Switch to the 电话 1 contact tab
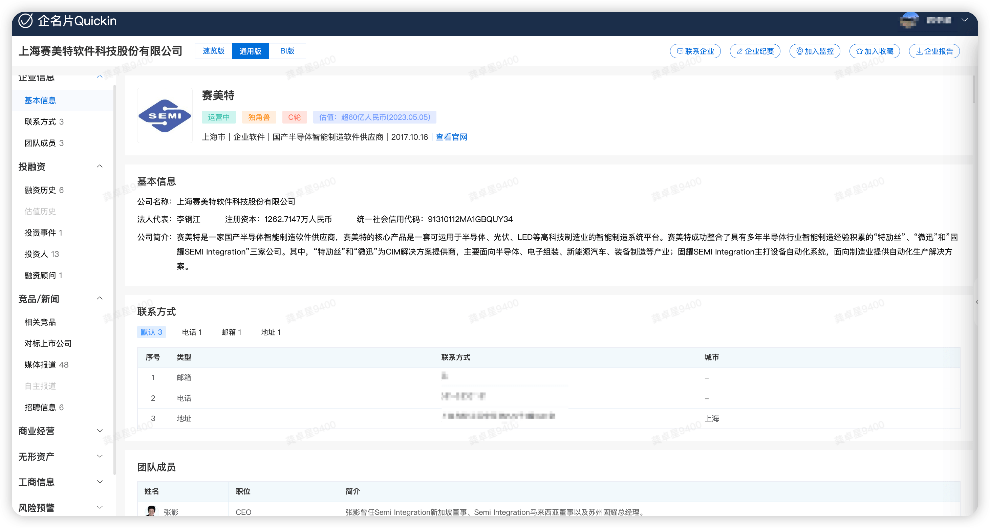 192,332
